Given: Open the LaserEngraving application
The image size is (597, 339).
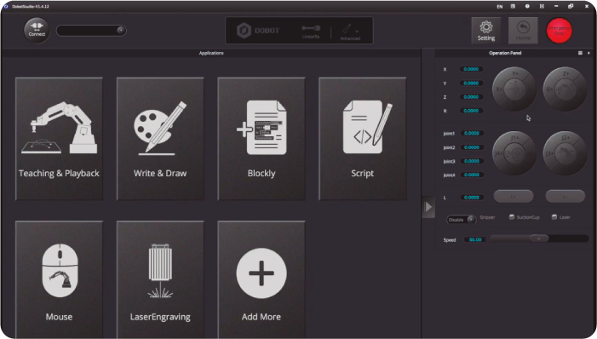Looking at the screenshot, I should (160, 279).
